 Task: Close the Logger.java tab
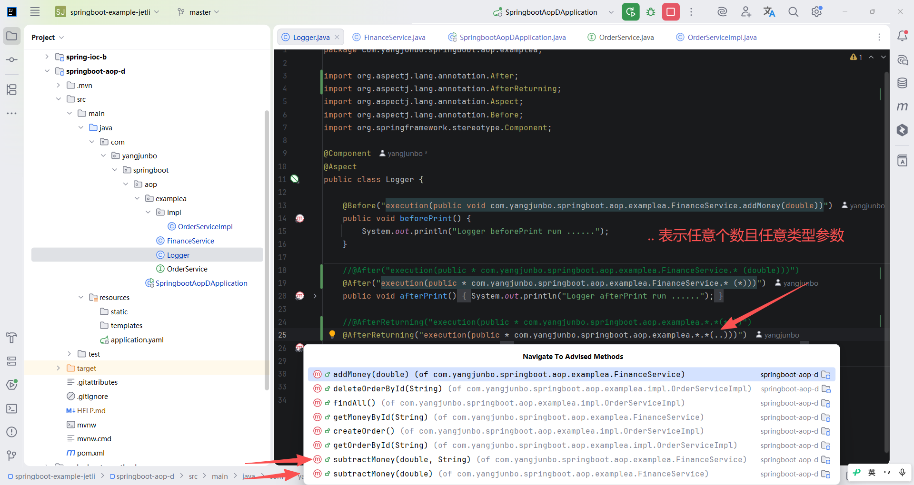(x=337, y=37)
